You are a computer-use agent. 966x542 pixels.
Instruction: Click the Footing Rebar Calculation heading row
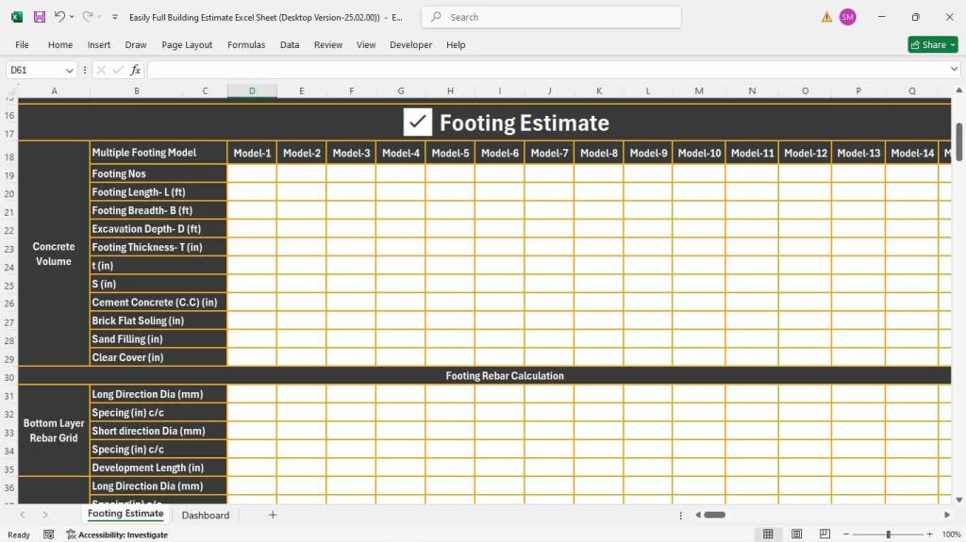[x=485, y=376]
